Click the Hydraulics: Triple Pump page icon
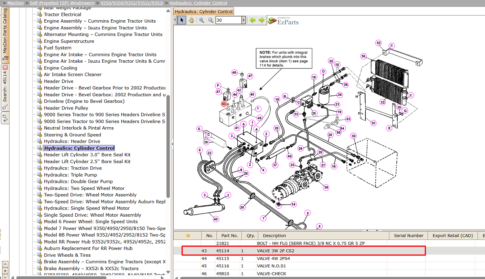The image size is (485, 279). coord(39,175)
